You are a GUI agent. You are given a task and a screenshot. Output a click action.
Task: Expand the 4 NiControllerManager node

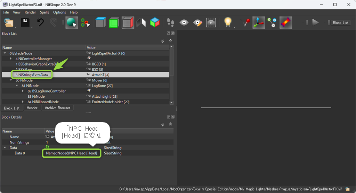[x=11, y=59]
